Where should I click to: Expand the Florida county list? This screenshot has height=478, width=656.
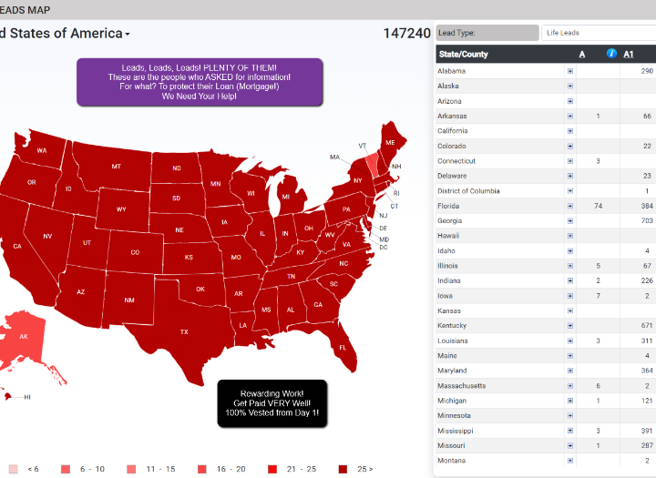(x=570, y=206)
